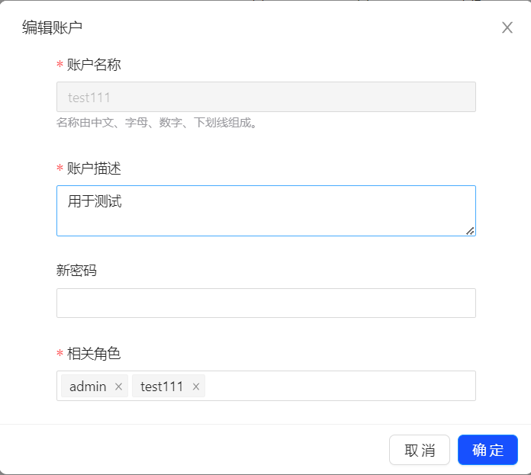Select the test111 tag label in 相关角色

click(162, 387)
